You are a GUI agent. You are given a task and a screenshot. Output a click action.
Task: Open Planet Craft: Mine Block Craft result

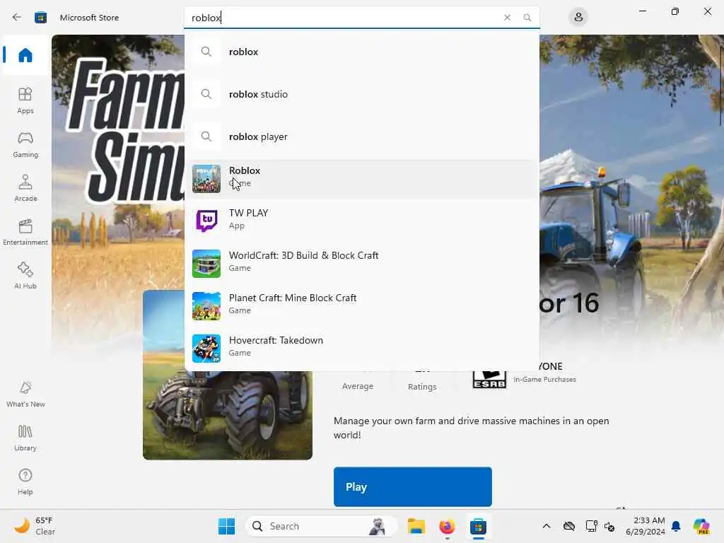[x=361, y=305]
